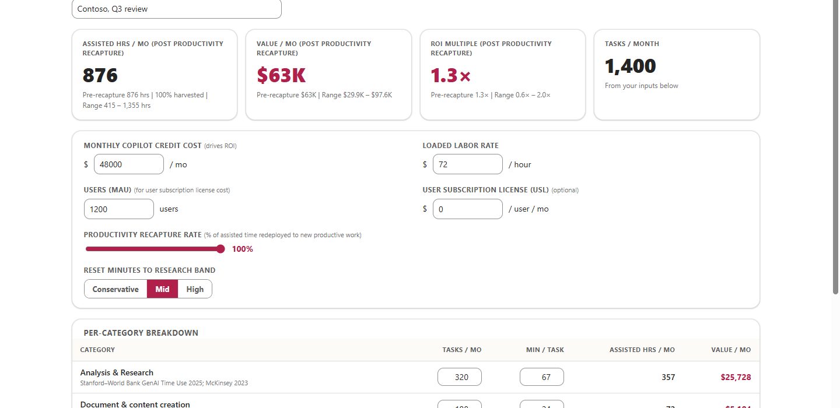The image size is (840, 408).
Task: Click the Document & content creation tasks field
Action: pos(460,404)
